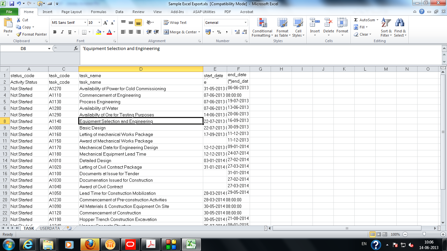447x251 pixels.
Task: Select column D header
Action: pyautogui.click(x=141, y=69)
